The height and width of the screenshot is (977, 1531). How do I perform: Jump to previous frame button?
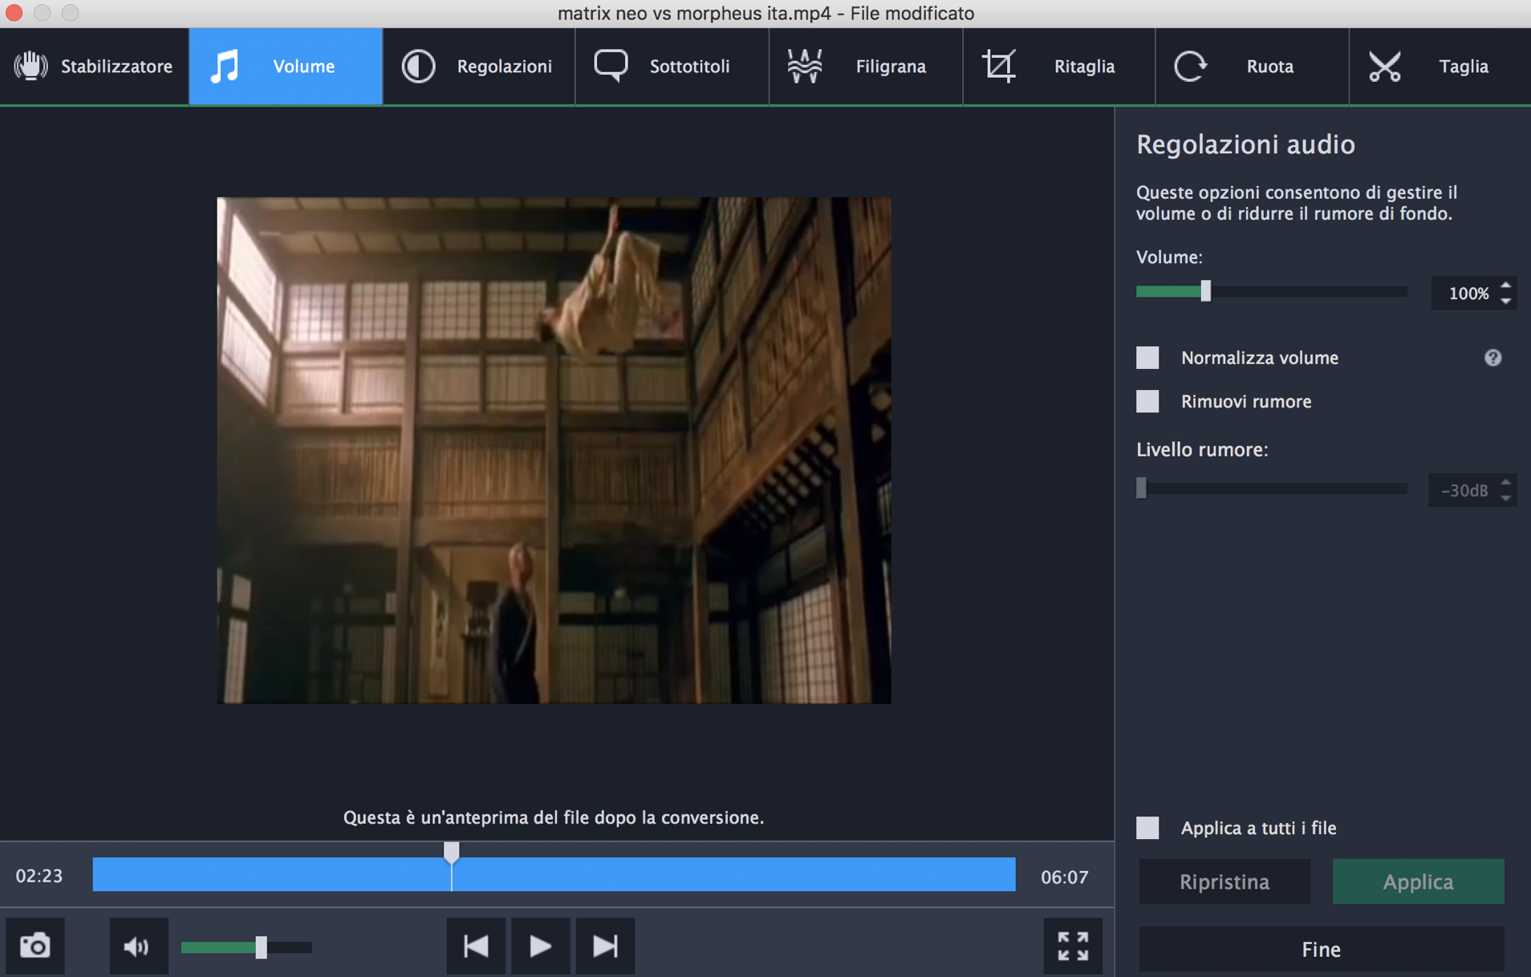pos(476,947)
